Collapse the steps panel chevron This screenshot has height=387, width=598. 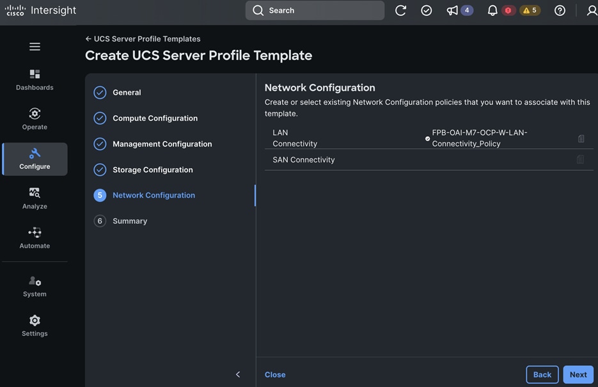pos(238,374)
